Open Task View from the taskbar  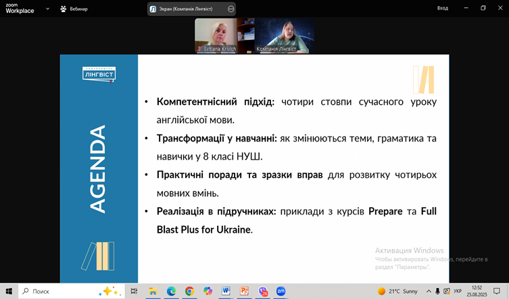coord(134,291)
